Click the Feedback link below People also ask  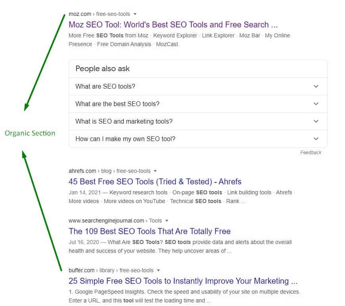[x=311, y=153]
